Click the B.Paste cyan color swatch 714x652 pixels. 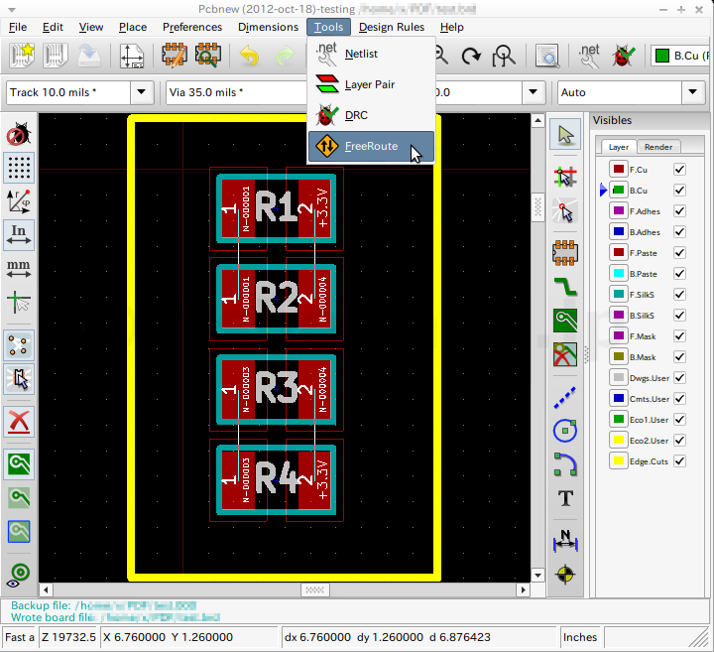[619, 273]
